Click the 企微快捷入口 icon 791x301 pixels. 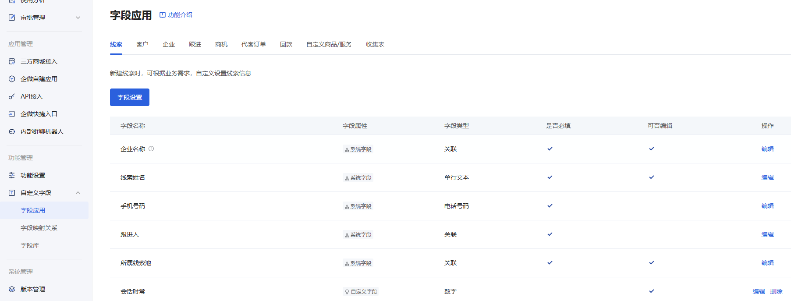[x=12, y=114]
